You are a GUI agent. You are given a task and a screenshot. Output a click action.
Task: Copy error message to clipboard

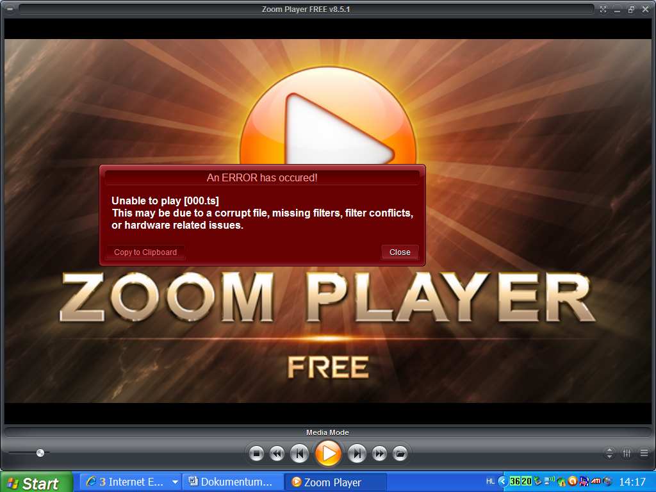pos(145,252)
